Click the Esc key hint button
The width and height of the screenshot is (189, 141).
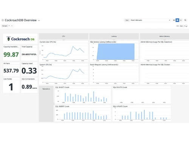(181, 26)
